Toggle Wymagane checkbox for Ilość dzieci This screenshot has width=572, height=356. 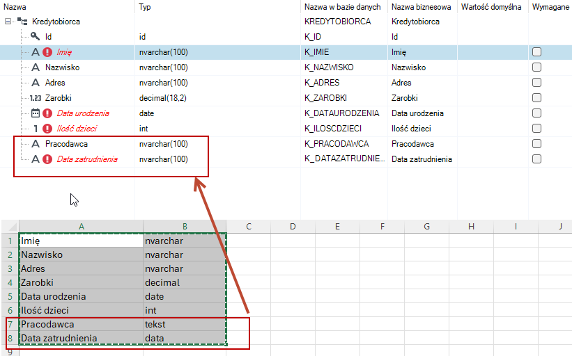[x=536, y=129]
